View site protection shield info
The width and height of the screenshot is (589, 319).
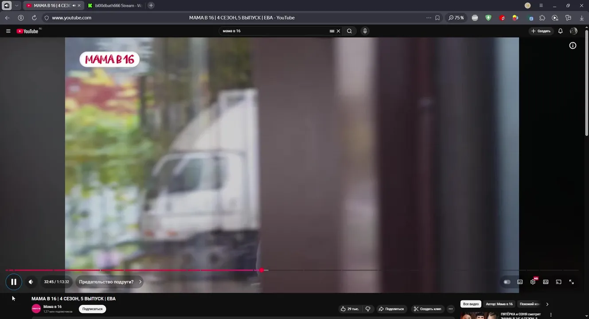pyautogui.click(x=47, y=18)
